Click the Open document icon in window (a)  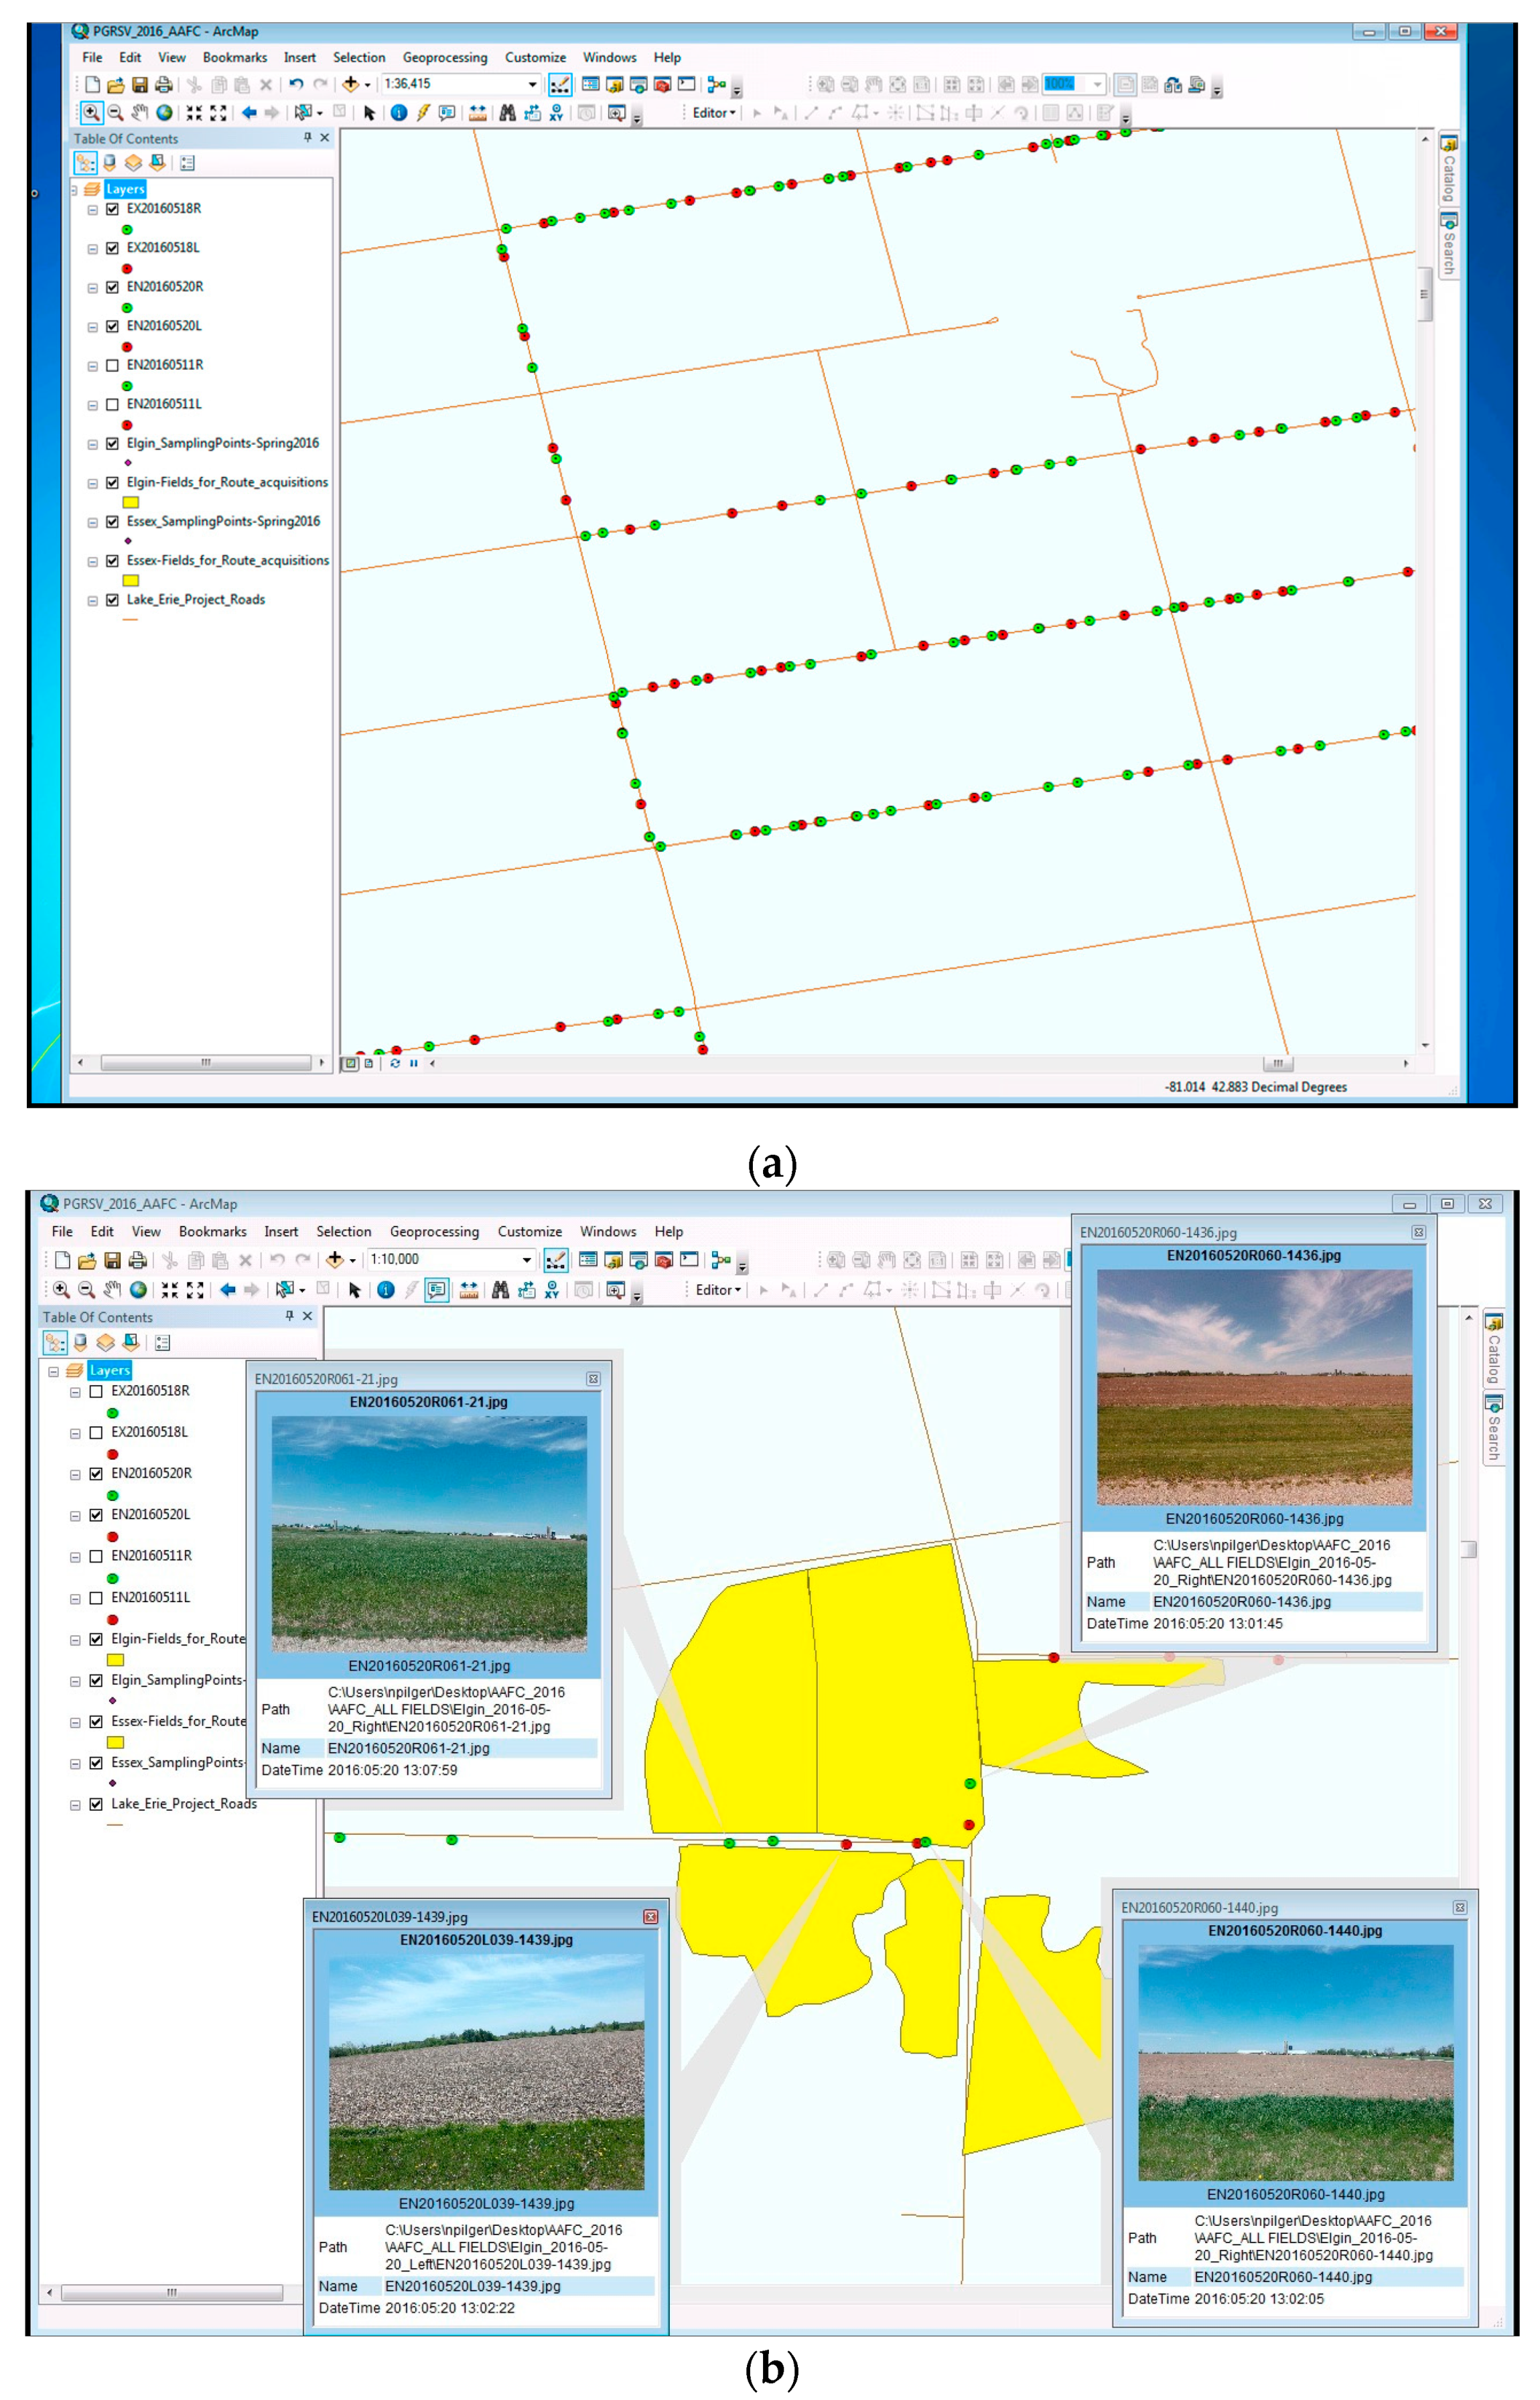pyautogui.click(x=116, y=85)
